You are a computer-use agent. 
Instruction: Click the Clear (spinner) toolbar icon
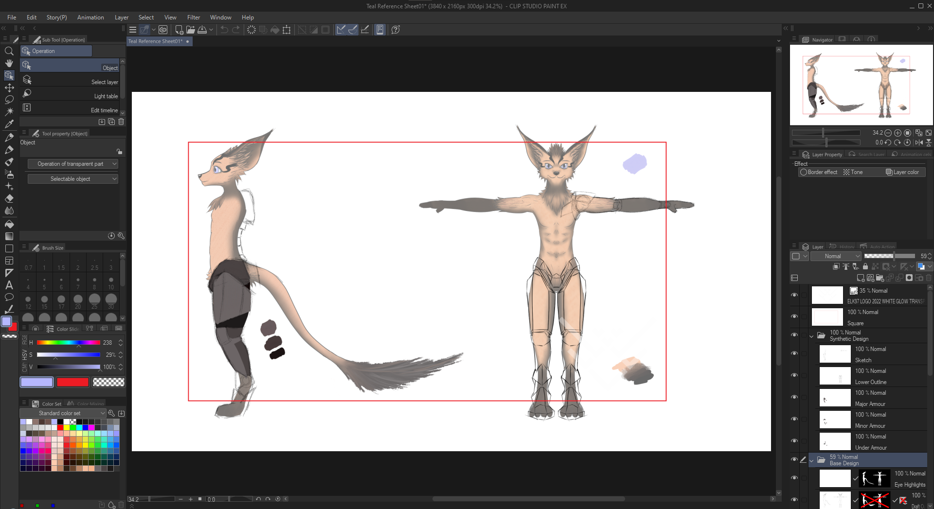(251, 30)
